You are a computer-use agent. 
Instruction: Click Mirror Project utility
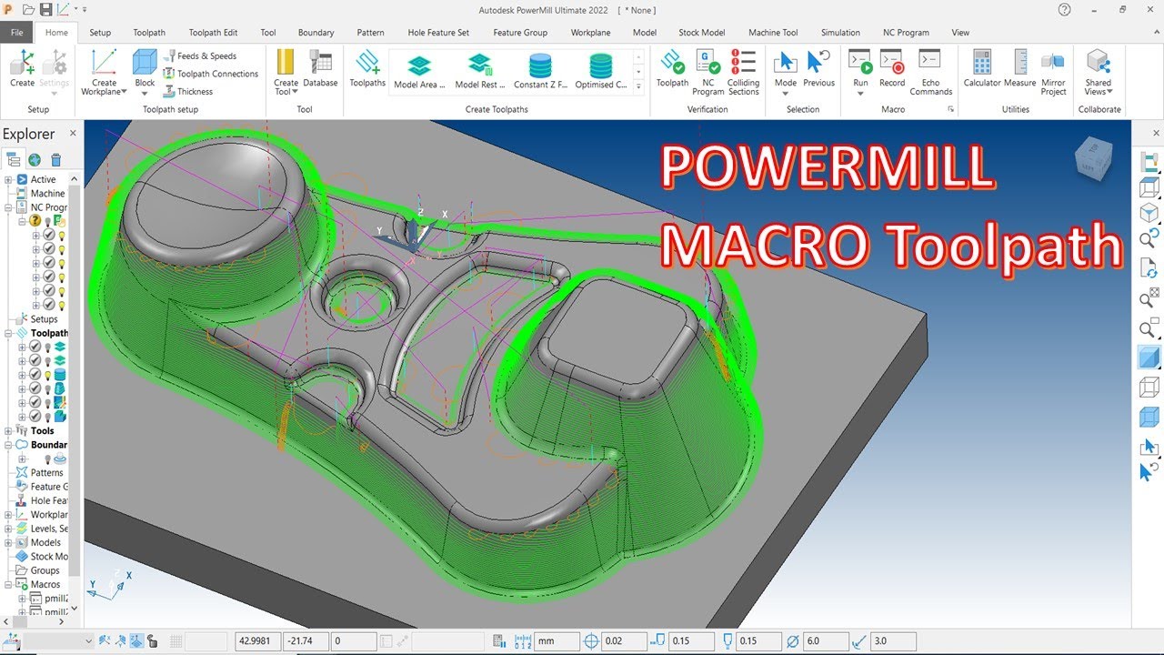point(1053,72)
